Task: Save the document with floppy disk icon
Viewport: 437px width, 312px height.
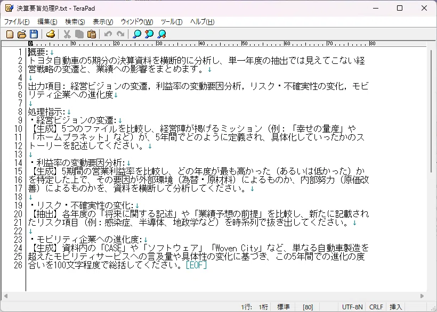Action: click(34, 34)
